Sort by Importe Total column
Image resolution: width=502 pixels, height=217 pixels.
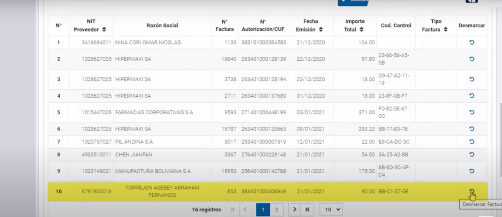361,30
